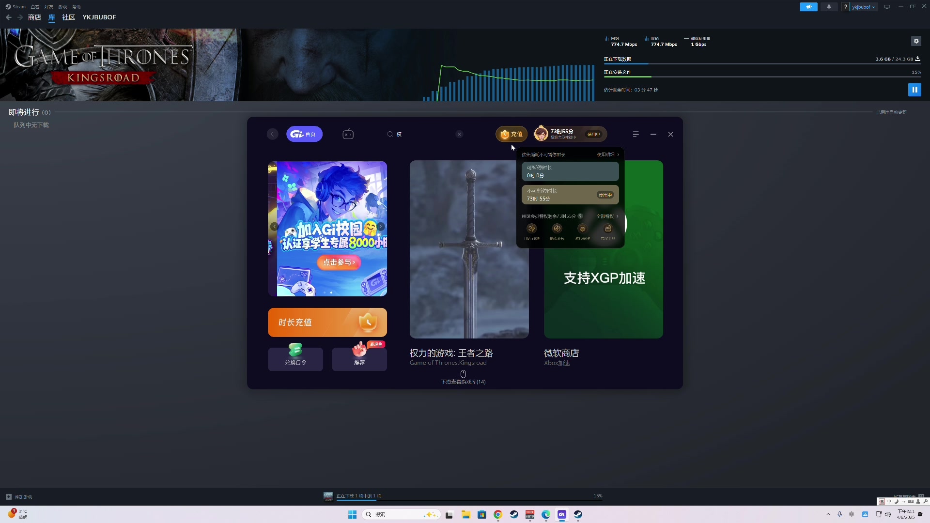Screen dimensions: 930x523
Task: Click the 73时55分 member avatar area
Action: coord(570,134)
